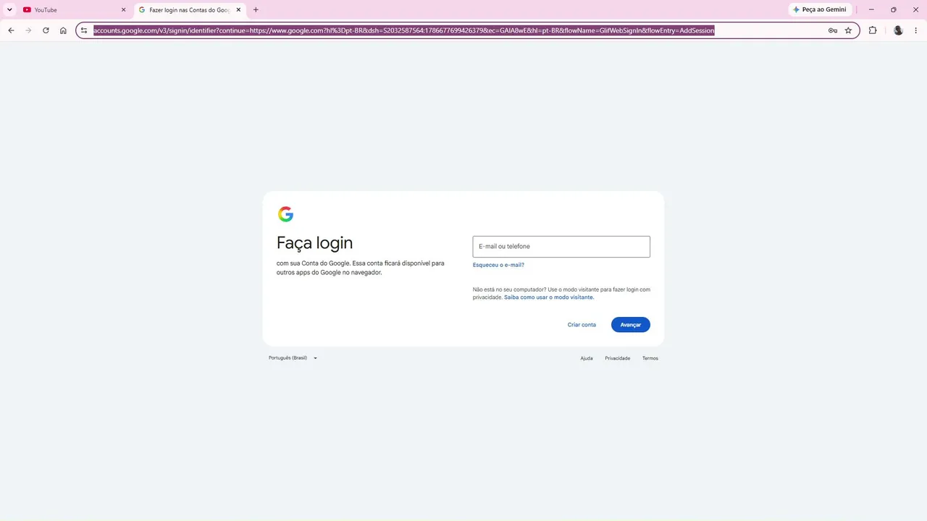Open the Termos link
This screenshot has width=927, height=521.
pyautogui.click(x=650, y=358)
